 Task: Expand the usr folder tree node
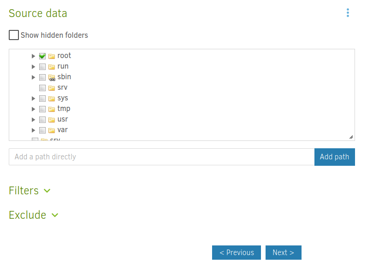click(33, 120)
